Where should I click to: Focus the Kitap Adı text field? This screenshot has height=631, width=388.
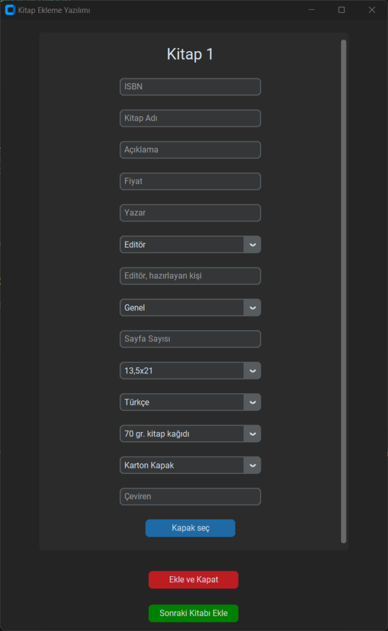(190, 118)
